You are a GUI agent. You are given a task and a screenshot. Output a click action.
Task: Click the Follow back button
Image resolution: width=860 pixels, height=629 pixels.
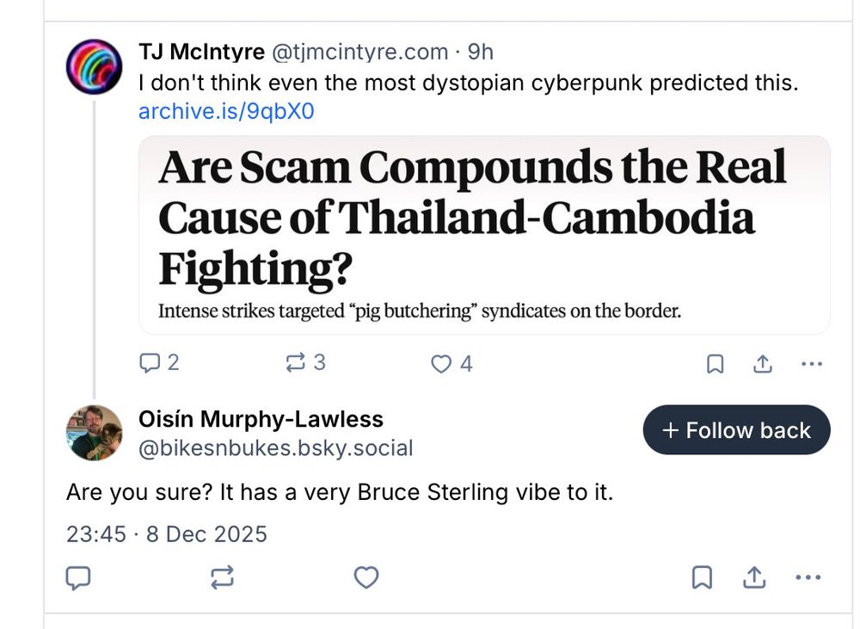pos(736,430)
